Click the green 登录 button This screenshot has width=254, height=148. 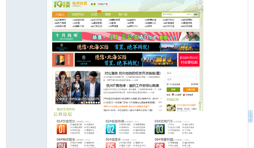[x=173, y=90]
